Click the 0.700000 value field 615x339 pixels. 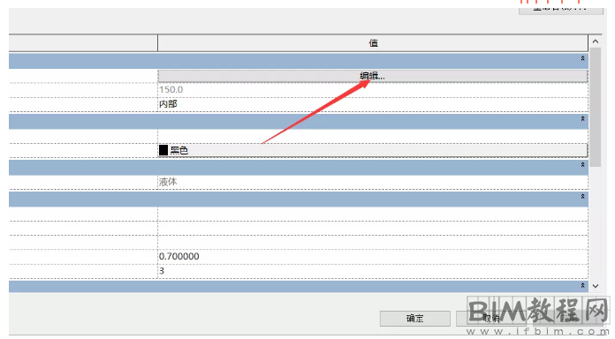(373, 256)
